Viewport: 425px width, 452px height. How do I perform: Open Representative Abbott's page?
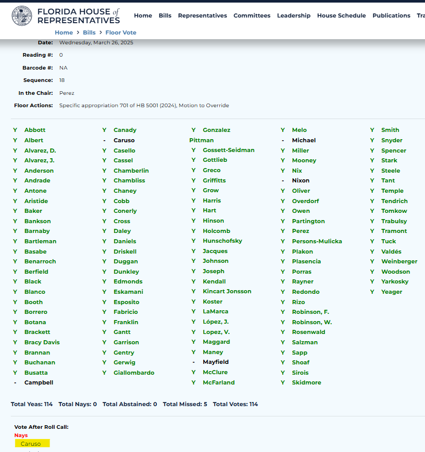[35, 130]
